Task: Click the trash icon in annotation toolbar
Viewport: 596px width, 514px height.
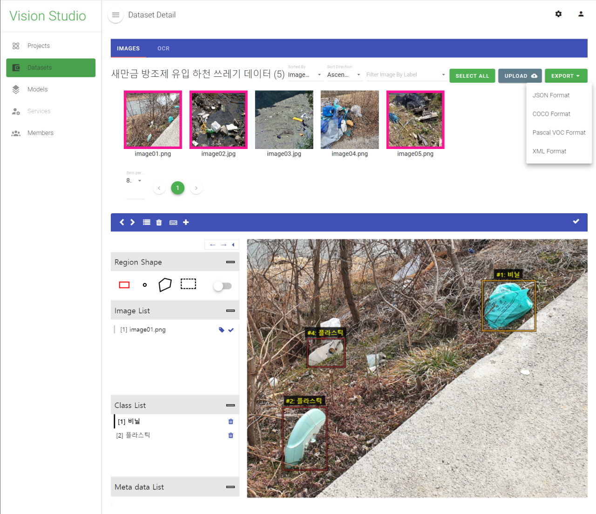Action: point(159,223)
